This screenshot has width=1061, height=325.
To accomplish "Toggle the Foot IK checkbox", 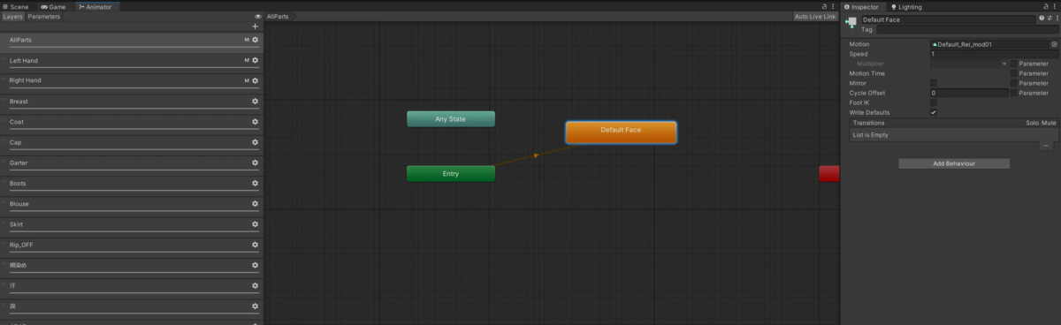I will [x=934, y=102].
